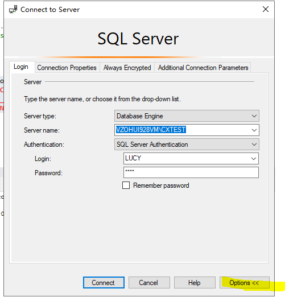Click in the Password field
Viewport: 285px width, 301px height.
(191, 172)
